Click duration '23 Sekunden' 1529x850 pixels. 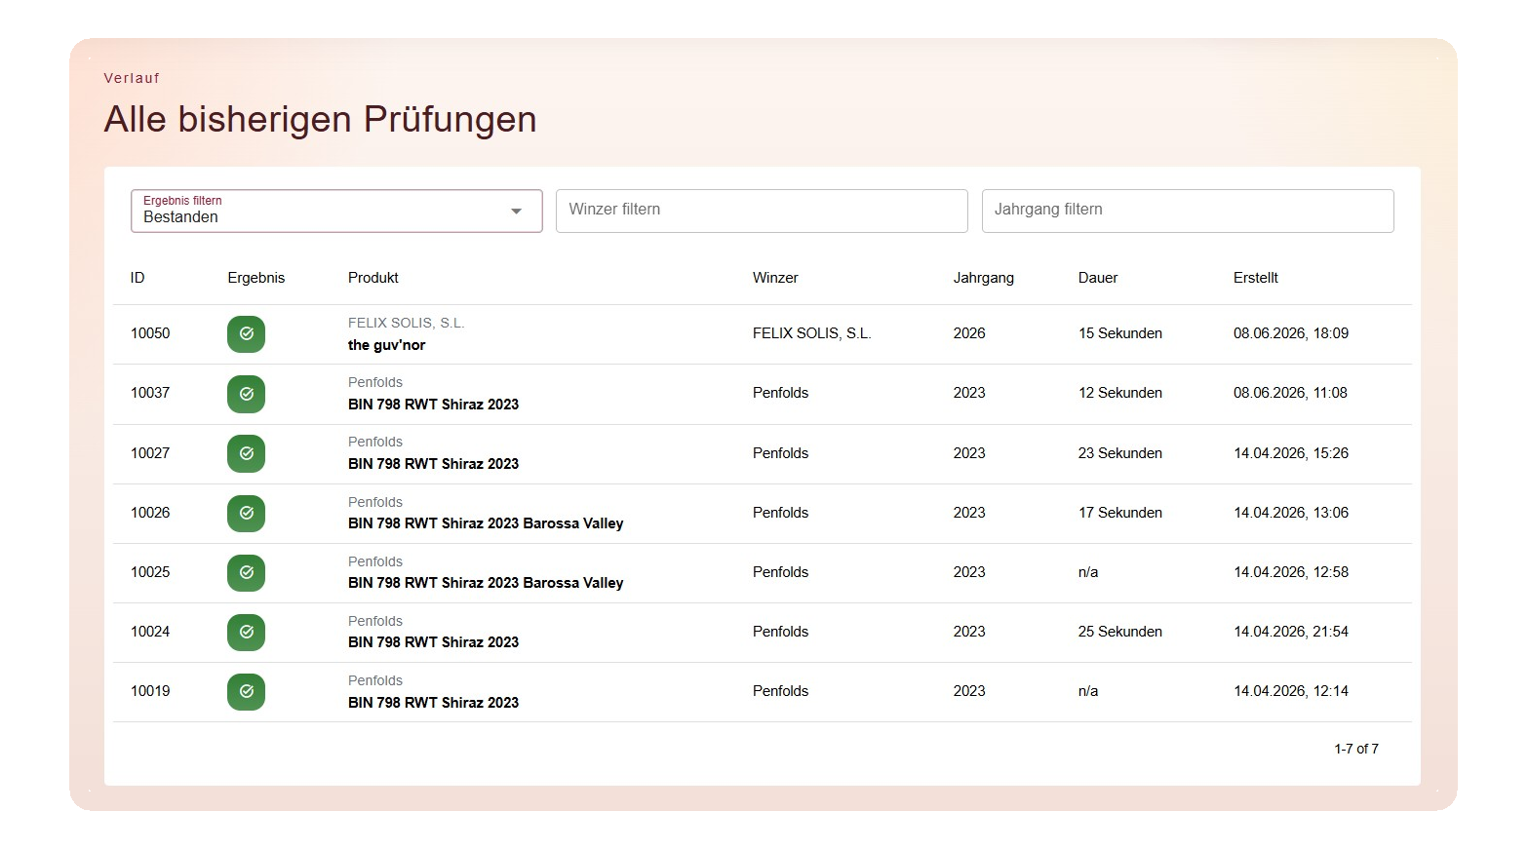click(1120, 453)
